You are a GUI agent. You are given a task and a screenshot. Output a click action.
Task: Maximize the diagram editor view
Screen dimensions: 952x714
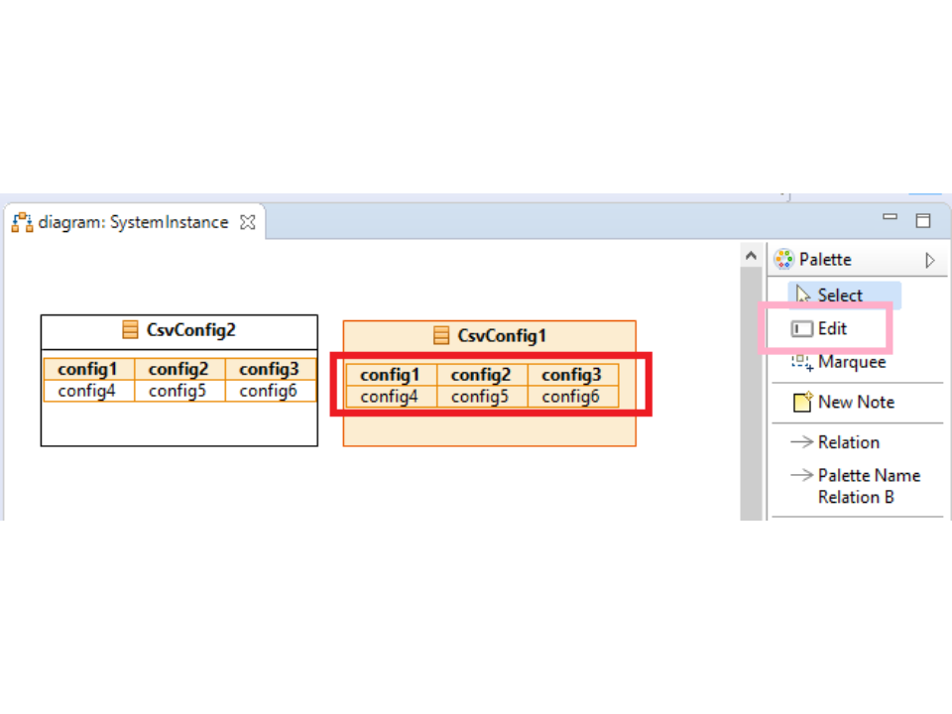[922, 220]
